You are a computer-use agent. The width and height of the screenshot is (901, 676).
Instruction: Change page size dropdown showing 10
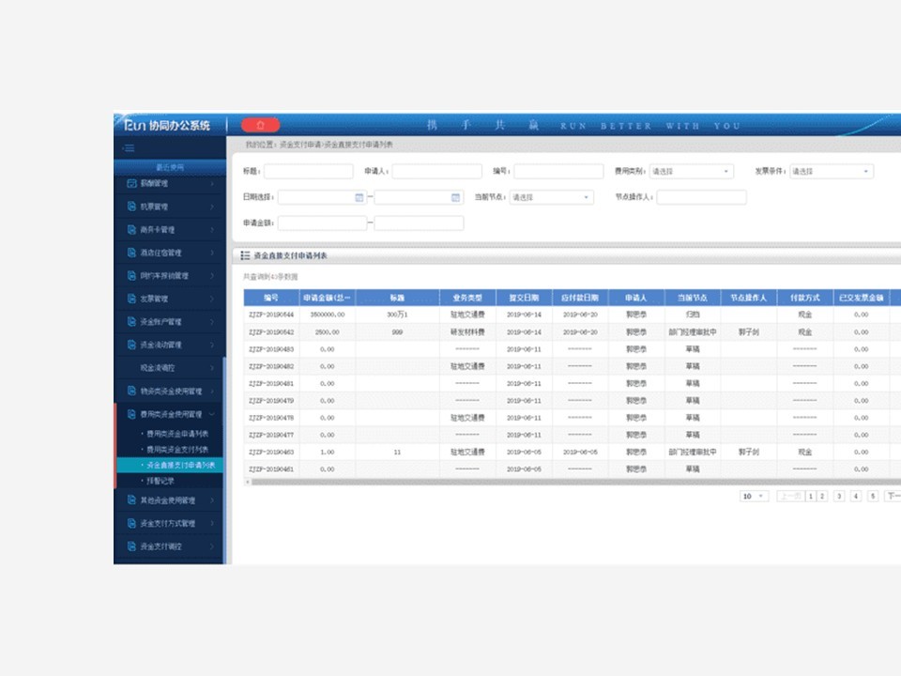[754, 496]
